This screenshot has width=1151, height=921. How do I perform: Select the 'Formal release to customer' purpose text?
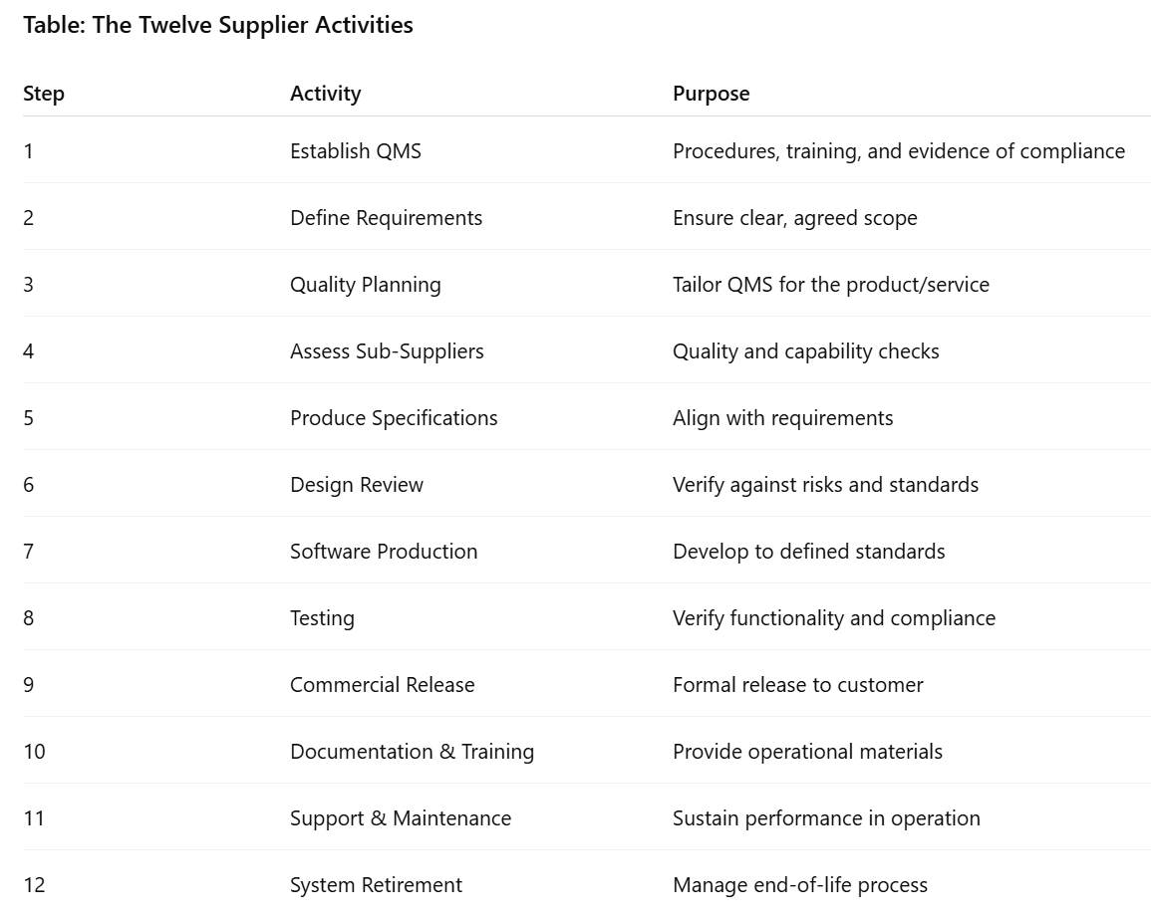[797, 685]
